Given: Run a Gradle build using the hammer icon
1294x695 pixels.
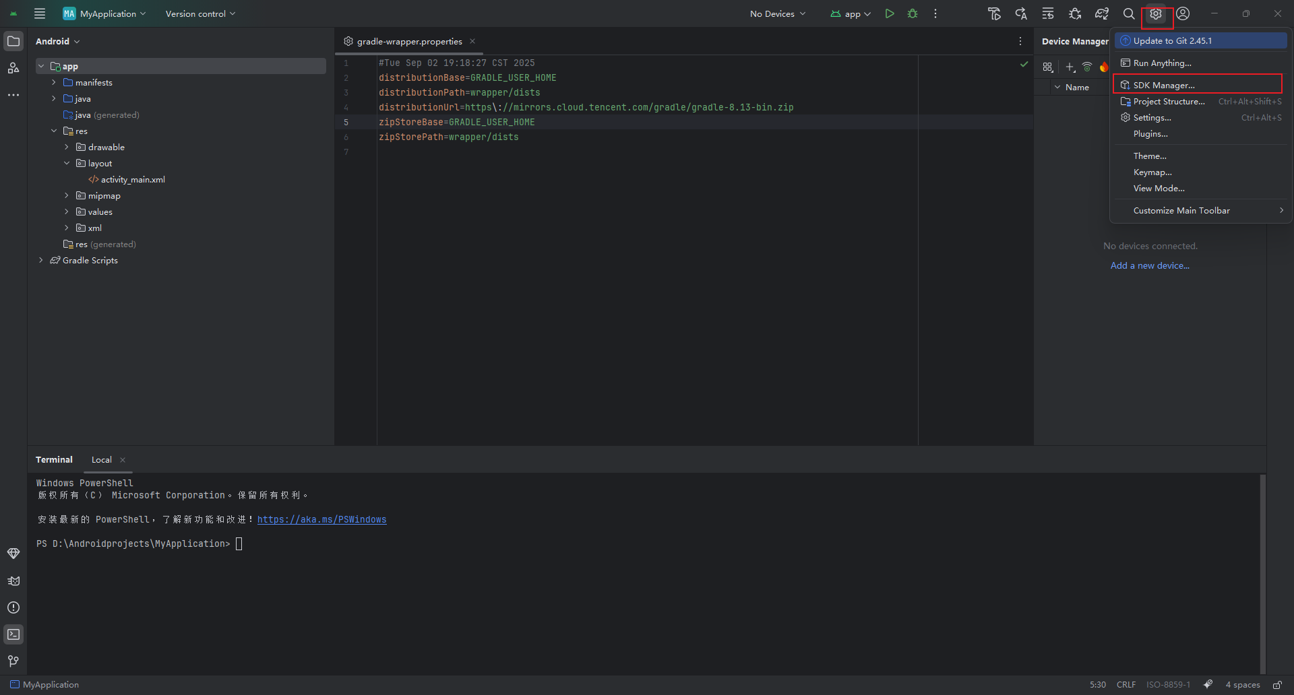Looking at the screenshot, I should [994, 13].
